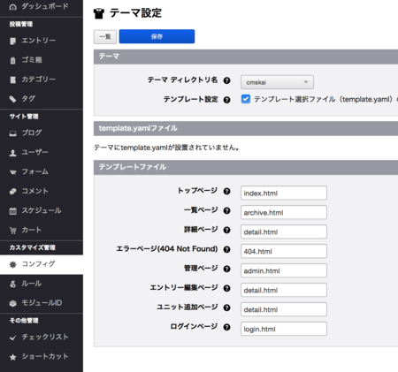Edit the エントリー編集ページ detail.html field

coord(284,290)
